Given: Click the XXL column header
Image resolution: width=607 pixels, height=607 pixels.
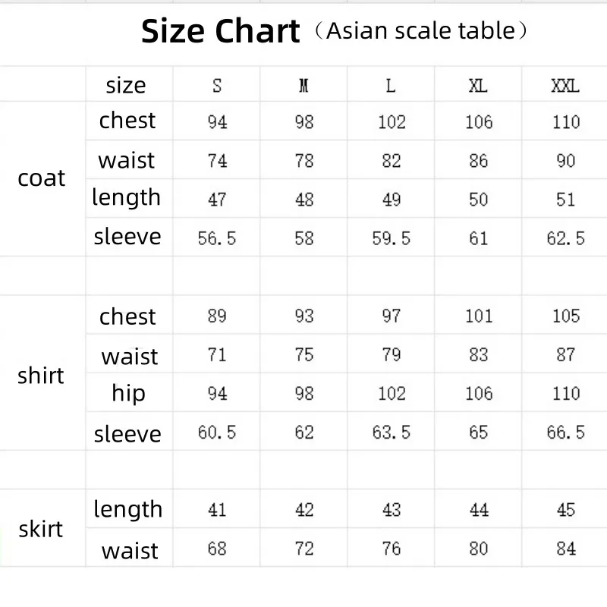Looking at the screenshot, I should pyautogui.click(x=565, y=86).
